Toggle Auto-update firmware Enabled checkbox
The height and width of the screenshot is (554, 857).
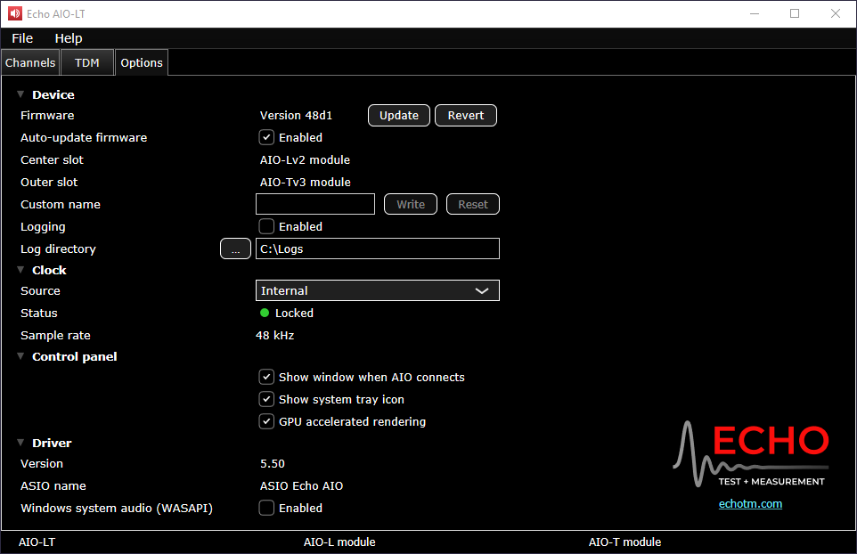coord(266,138)
